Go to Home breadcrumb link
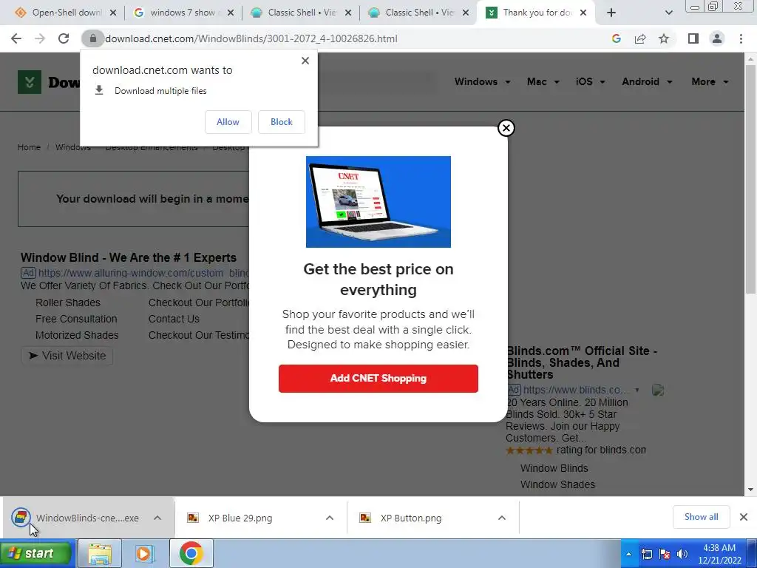The width and height of the screenshot is (757, 568). tap(29, 147)
